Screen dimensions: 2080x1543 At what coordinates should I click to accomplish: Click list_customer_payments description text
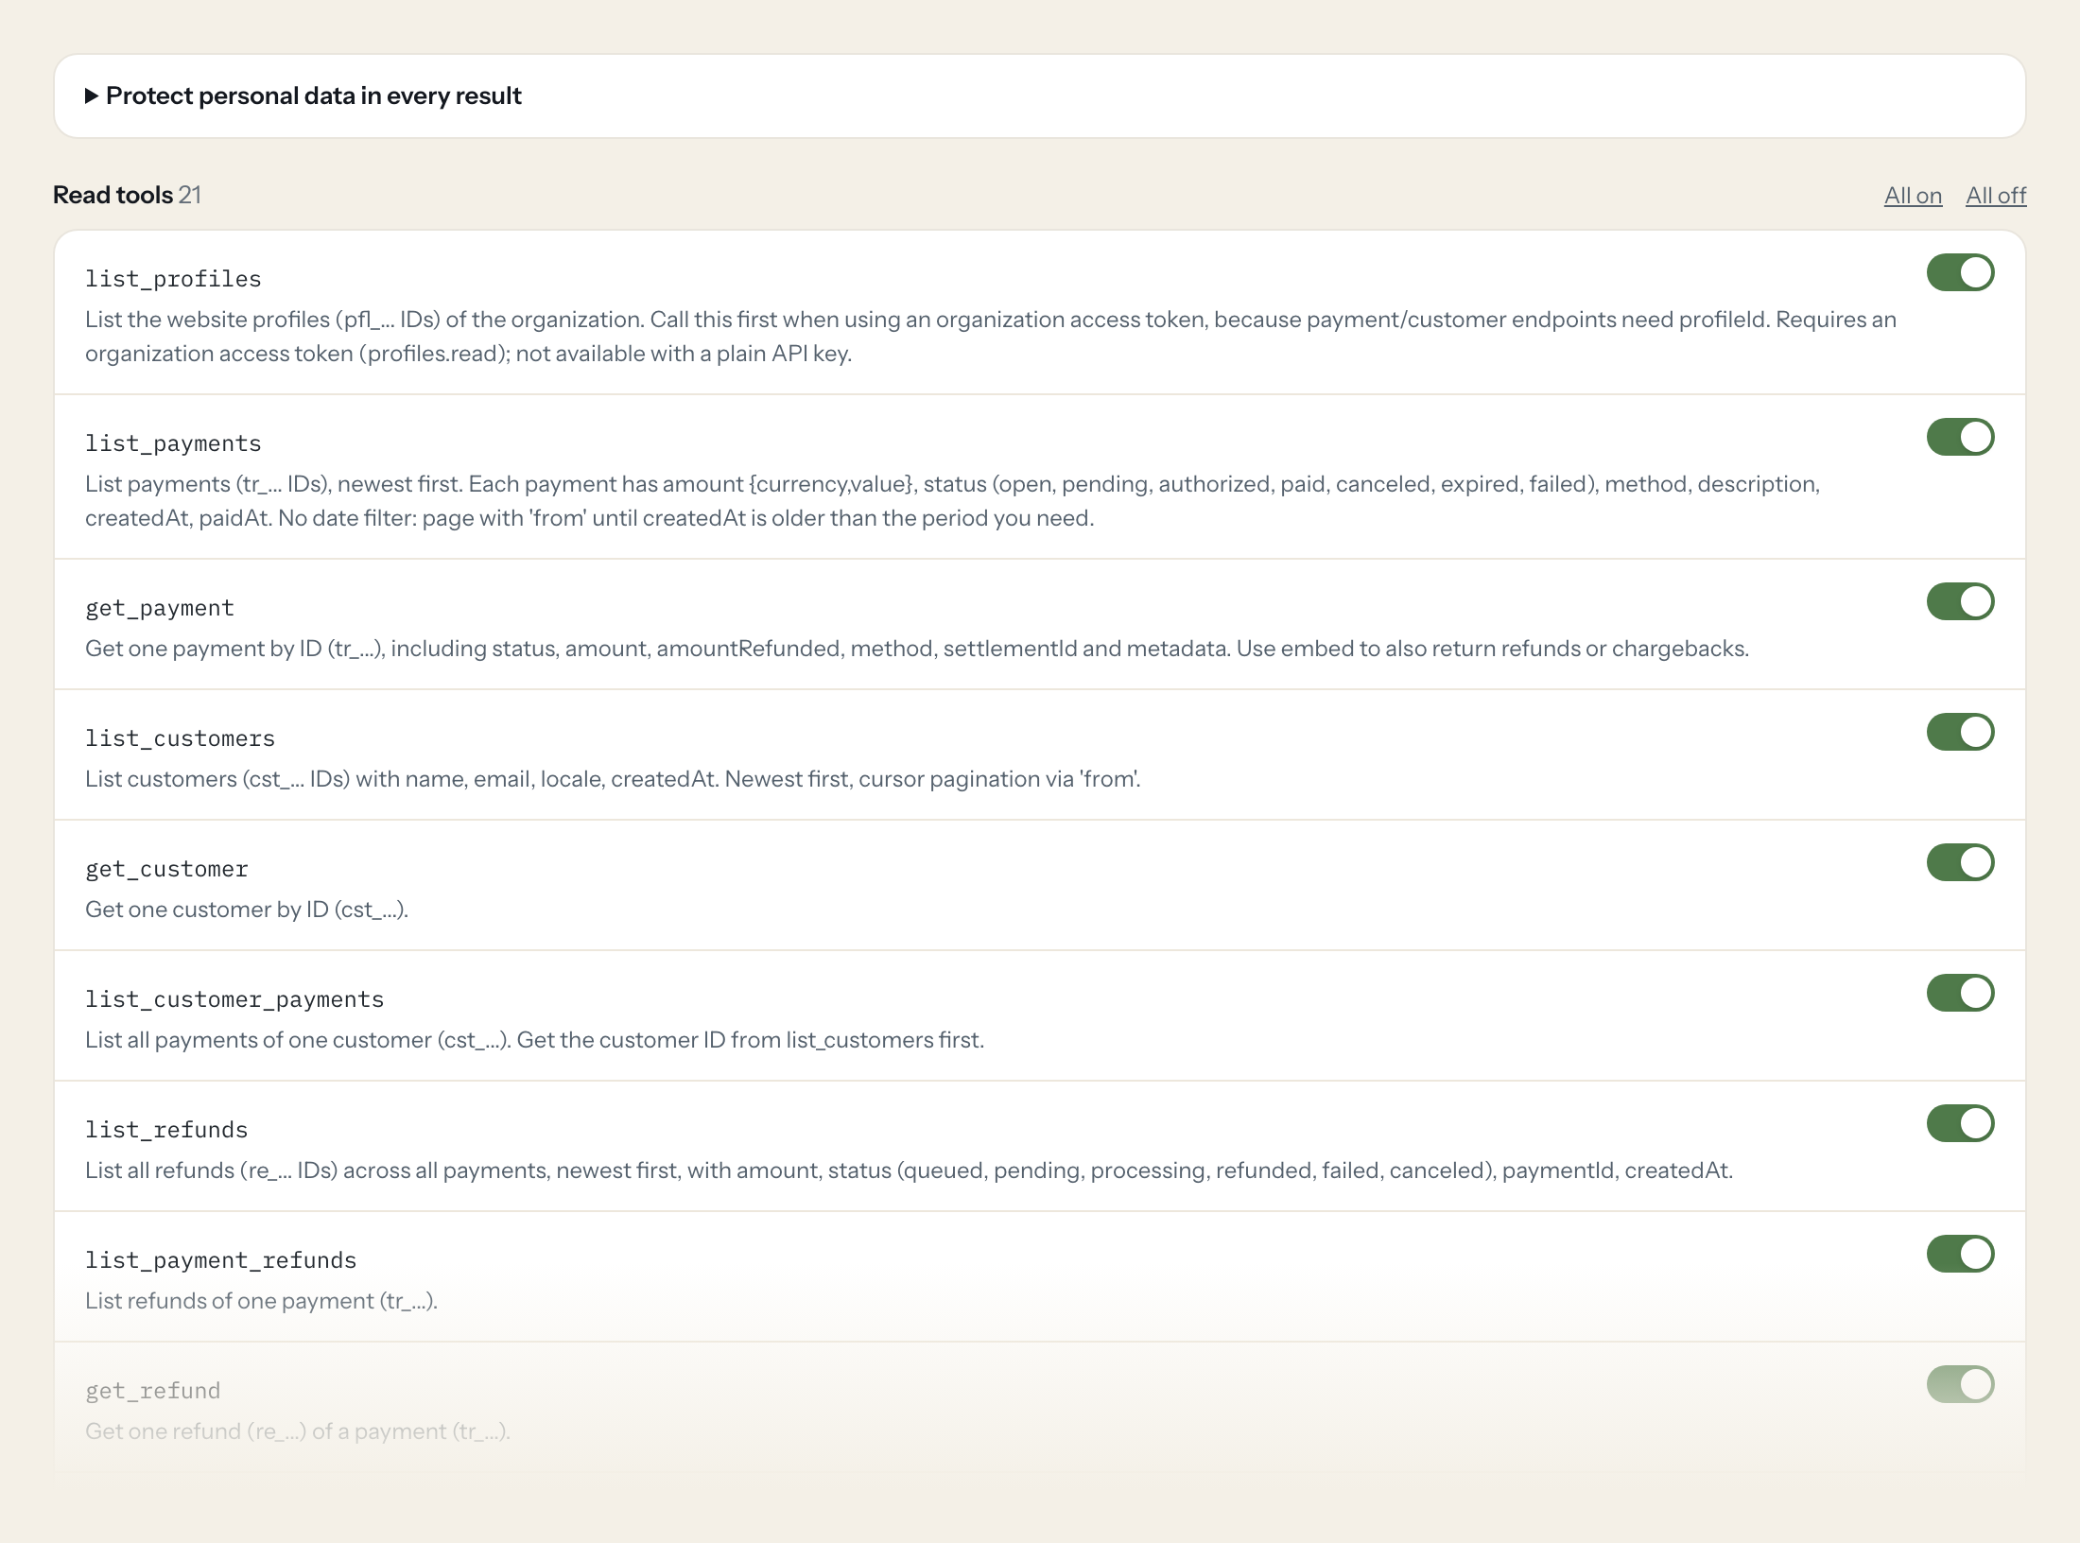click(535, 1040)
